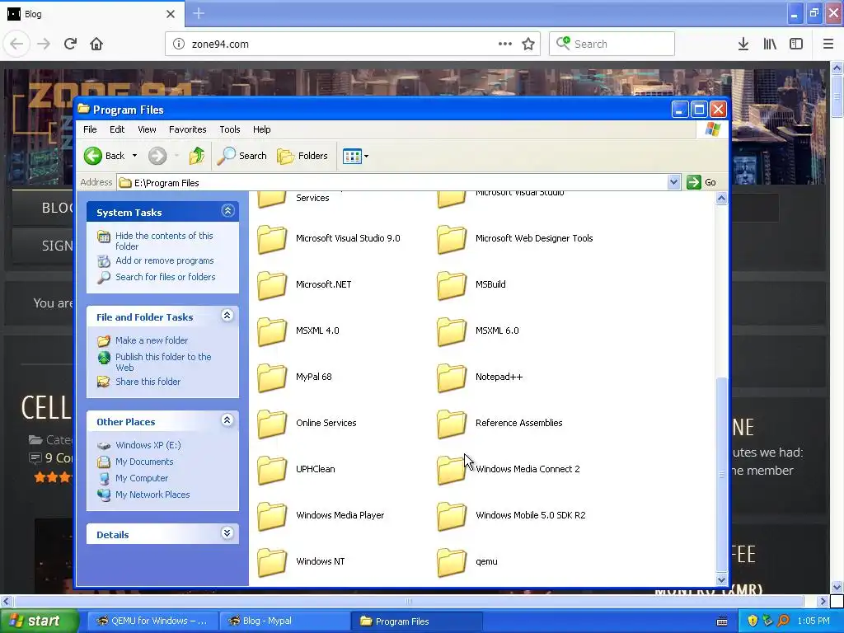The height and width of the screenshot is (633, 844).
Task: Click the browser Search input field
Action: coord(612,44)
